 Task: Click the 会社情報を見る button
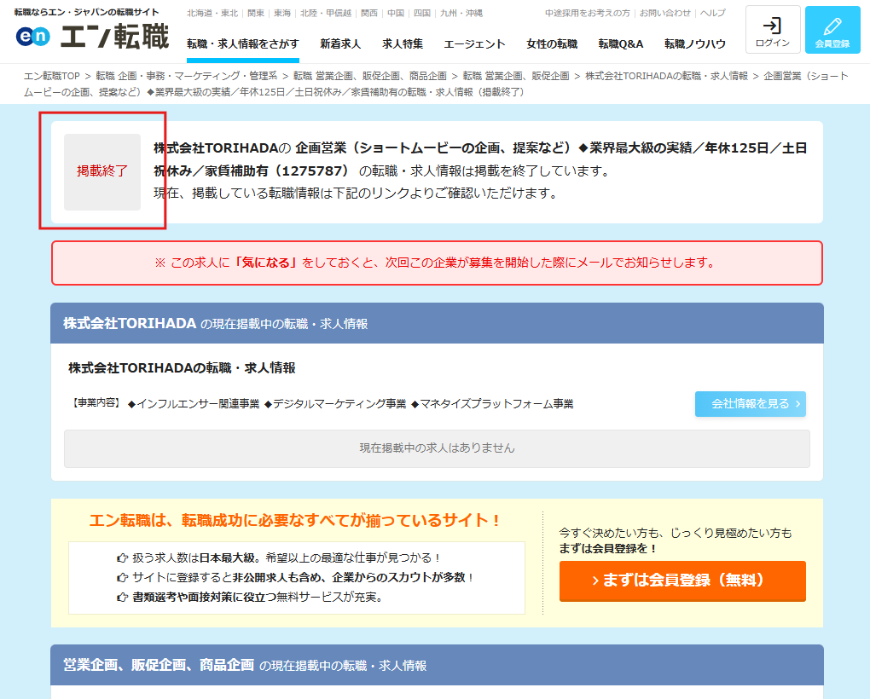pos(750,403)
